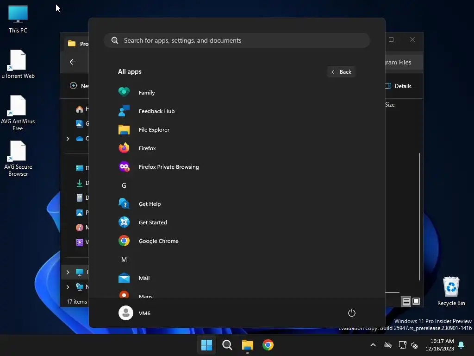Open the VM6 user account menu
This screenshot has width=474, height=356.
135,313
